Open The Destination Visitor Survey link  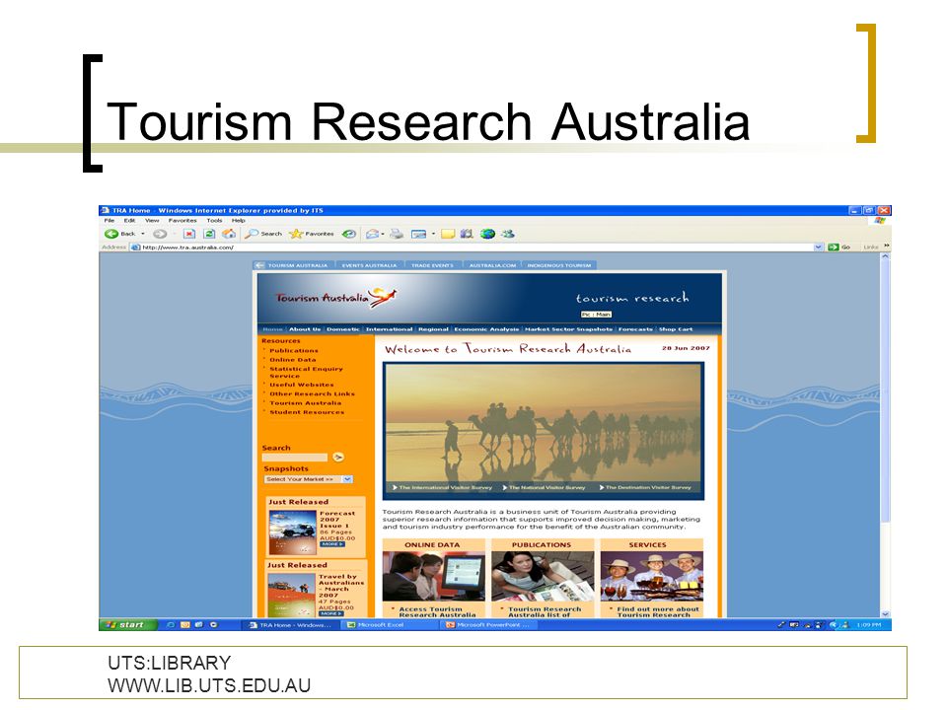tap(645, 487)
